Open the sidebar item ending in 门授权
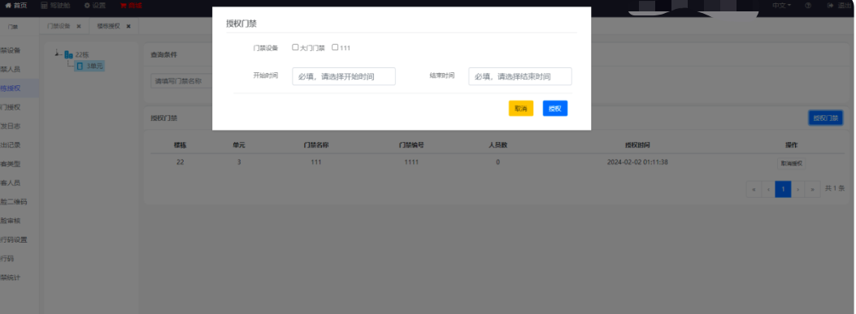The image size is (856, 314). point(11,107)
